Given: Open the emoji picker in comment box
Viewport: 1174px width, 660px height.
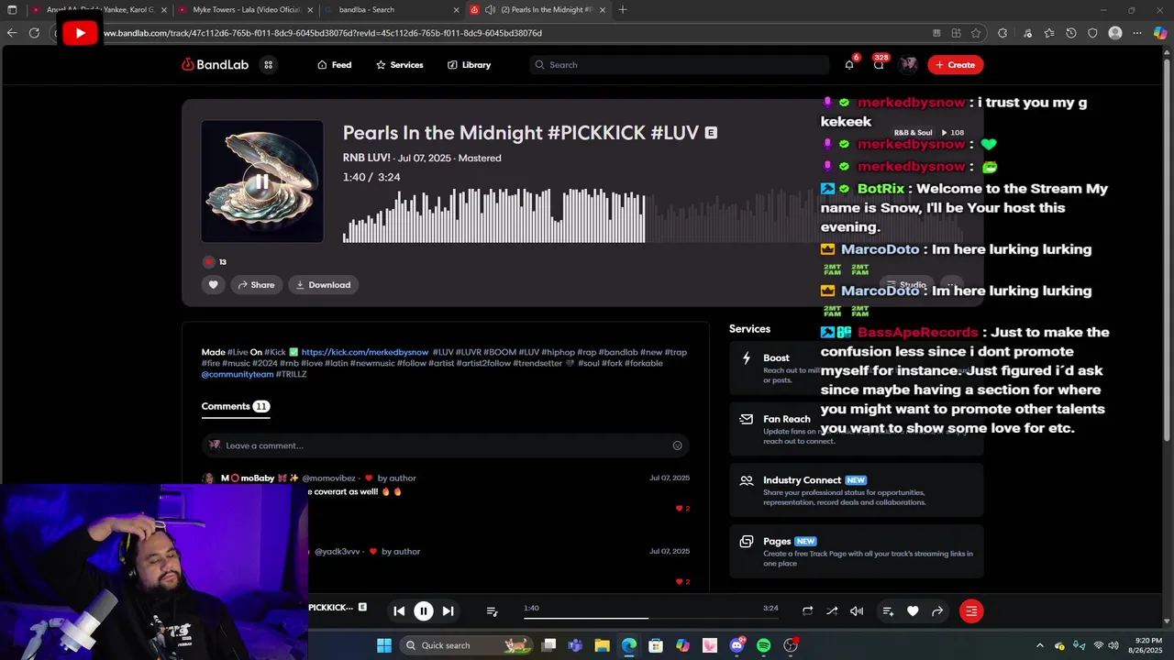Looking at the screenshot, I should [x=677, y=445].
